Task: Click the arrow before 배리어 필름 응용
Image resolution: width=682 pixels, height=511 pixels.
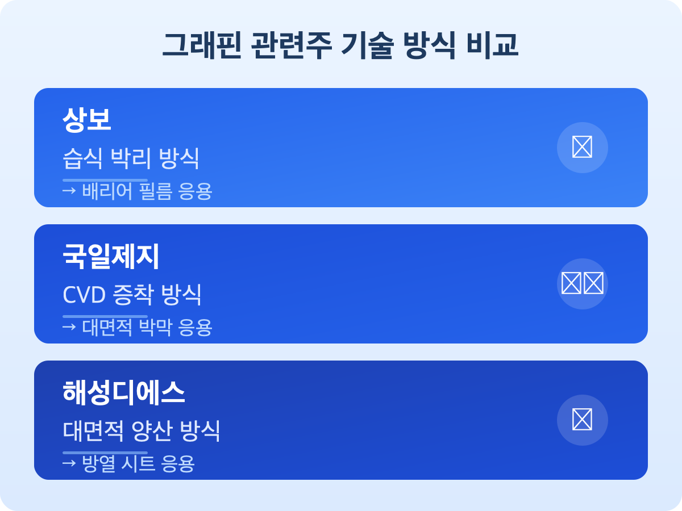Action: coord(69,191)
